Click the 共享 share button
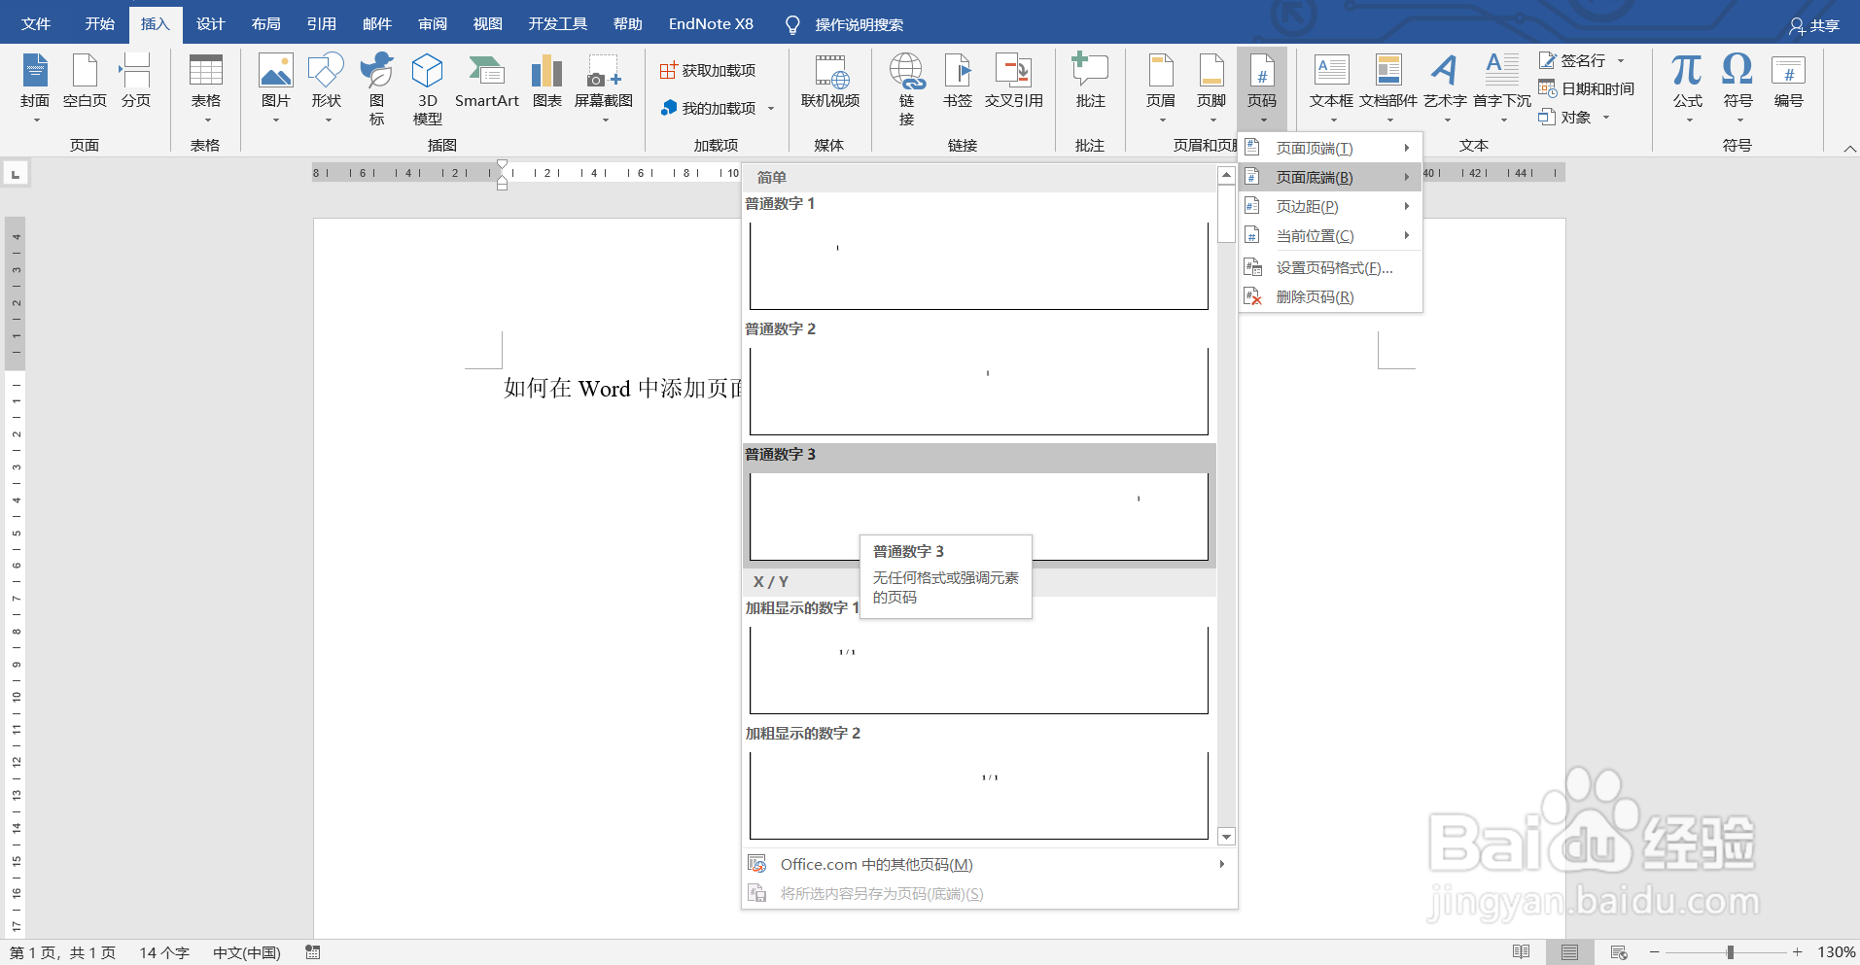This screenshot has height=965, width=1860. pyautogui.click(x=1814, y=24)
